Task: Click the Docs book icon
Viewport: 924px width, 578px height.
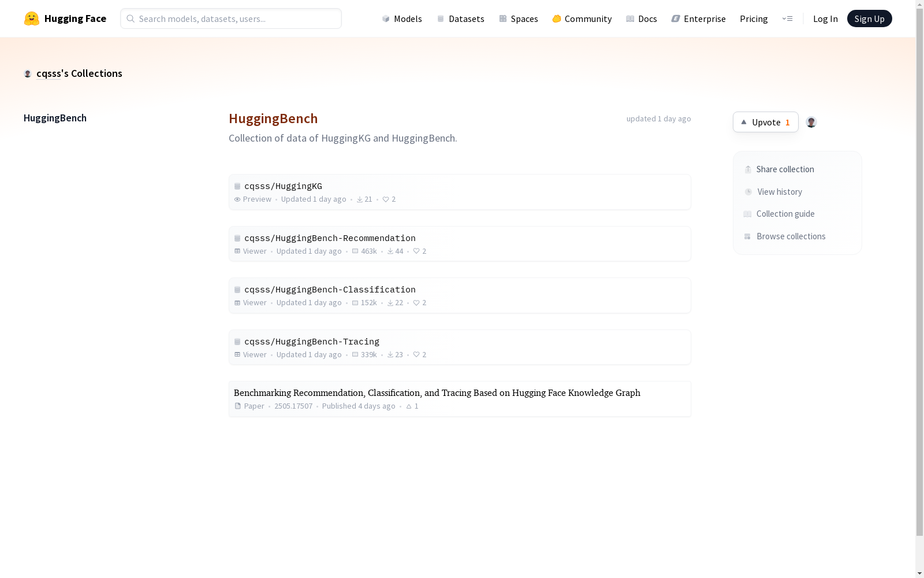Action: (x=630, y=18)
